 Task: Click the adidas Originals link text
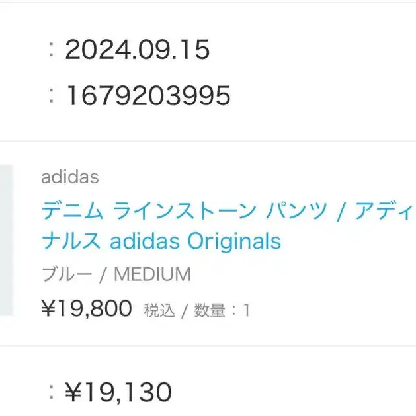195,241
